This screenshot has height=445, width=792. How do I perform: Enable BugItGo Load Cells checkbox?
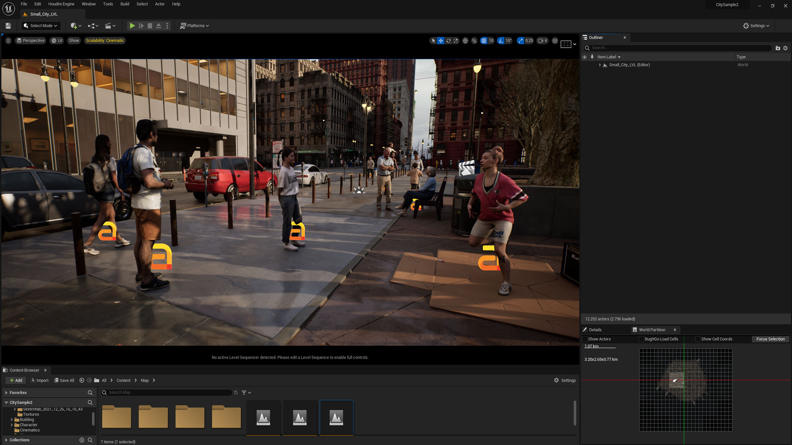click(641, 339)
